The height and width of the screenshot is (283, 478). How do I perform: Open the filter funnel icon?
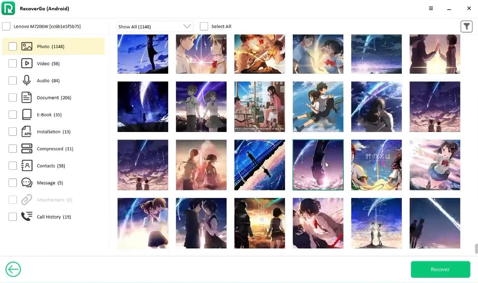[x=466, y=26]
